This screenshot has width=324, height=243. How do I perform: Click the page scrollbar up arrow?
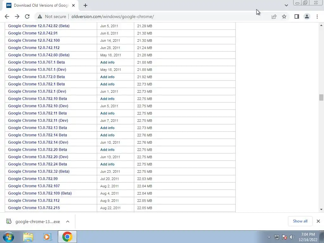point(321,25)
